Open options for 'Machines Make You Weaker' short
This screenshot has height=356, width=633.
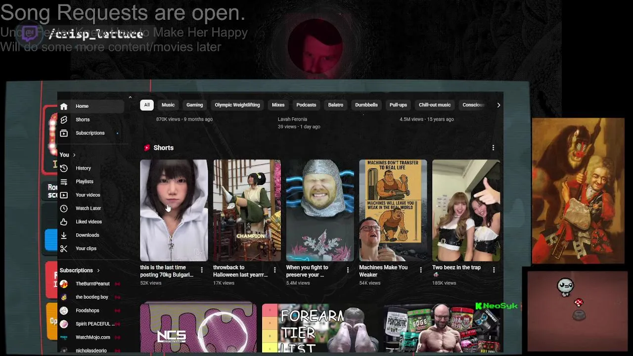(421, 270)
